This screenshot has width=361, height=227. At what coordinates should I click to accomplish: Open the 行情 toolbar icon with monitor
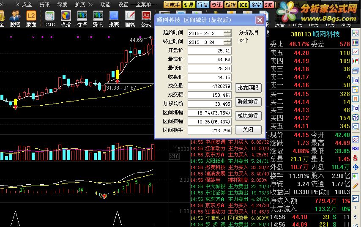(x=82, y=19)
